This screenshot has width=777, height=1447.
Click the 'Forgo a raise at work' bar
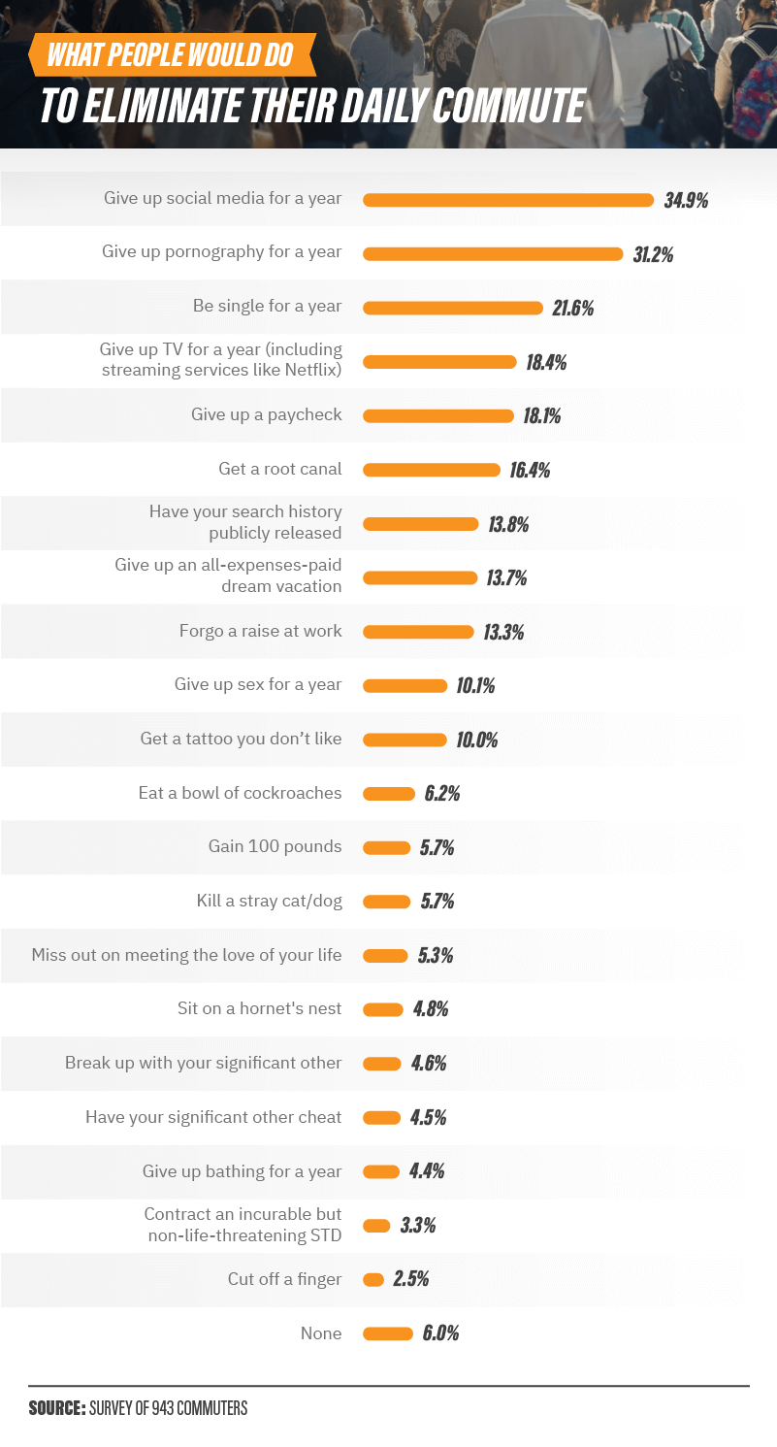(418, 632)
